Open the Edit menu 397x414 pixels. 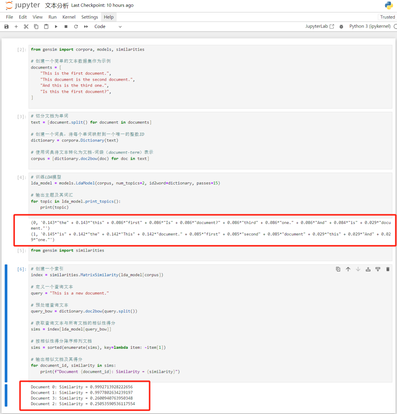(23, 17)
